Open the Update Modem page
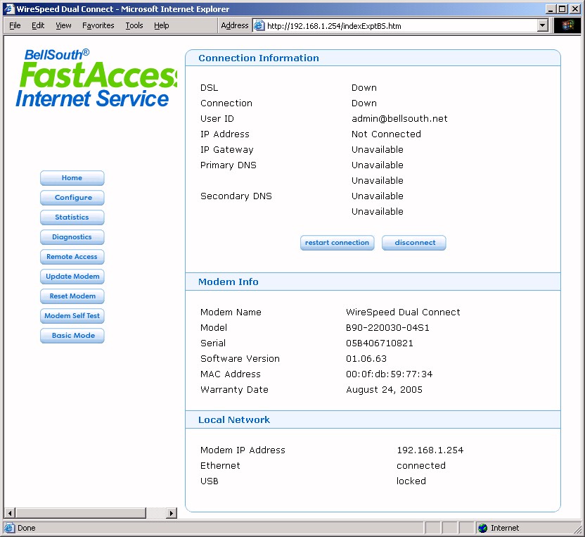Image resolution: width=585 pixels, height=537 pixels. coord(72,277)
